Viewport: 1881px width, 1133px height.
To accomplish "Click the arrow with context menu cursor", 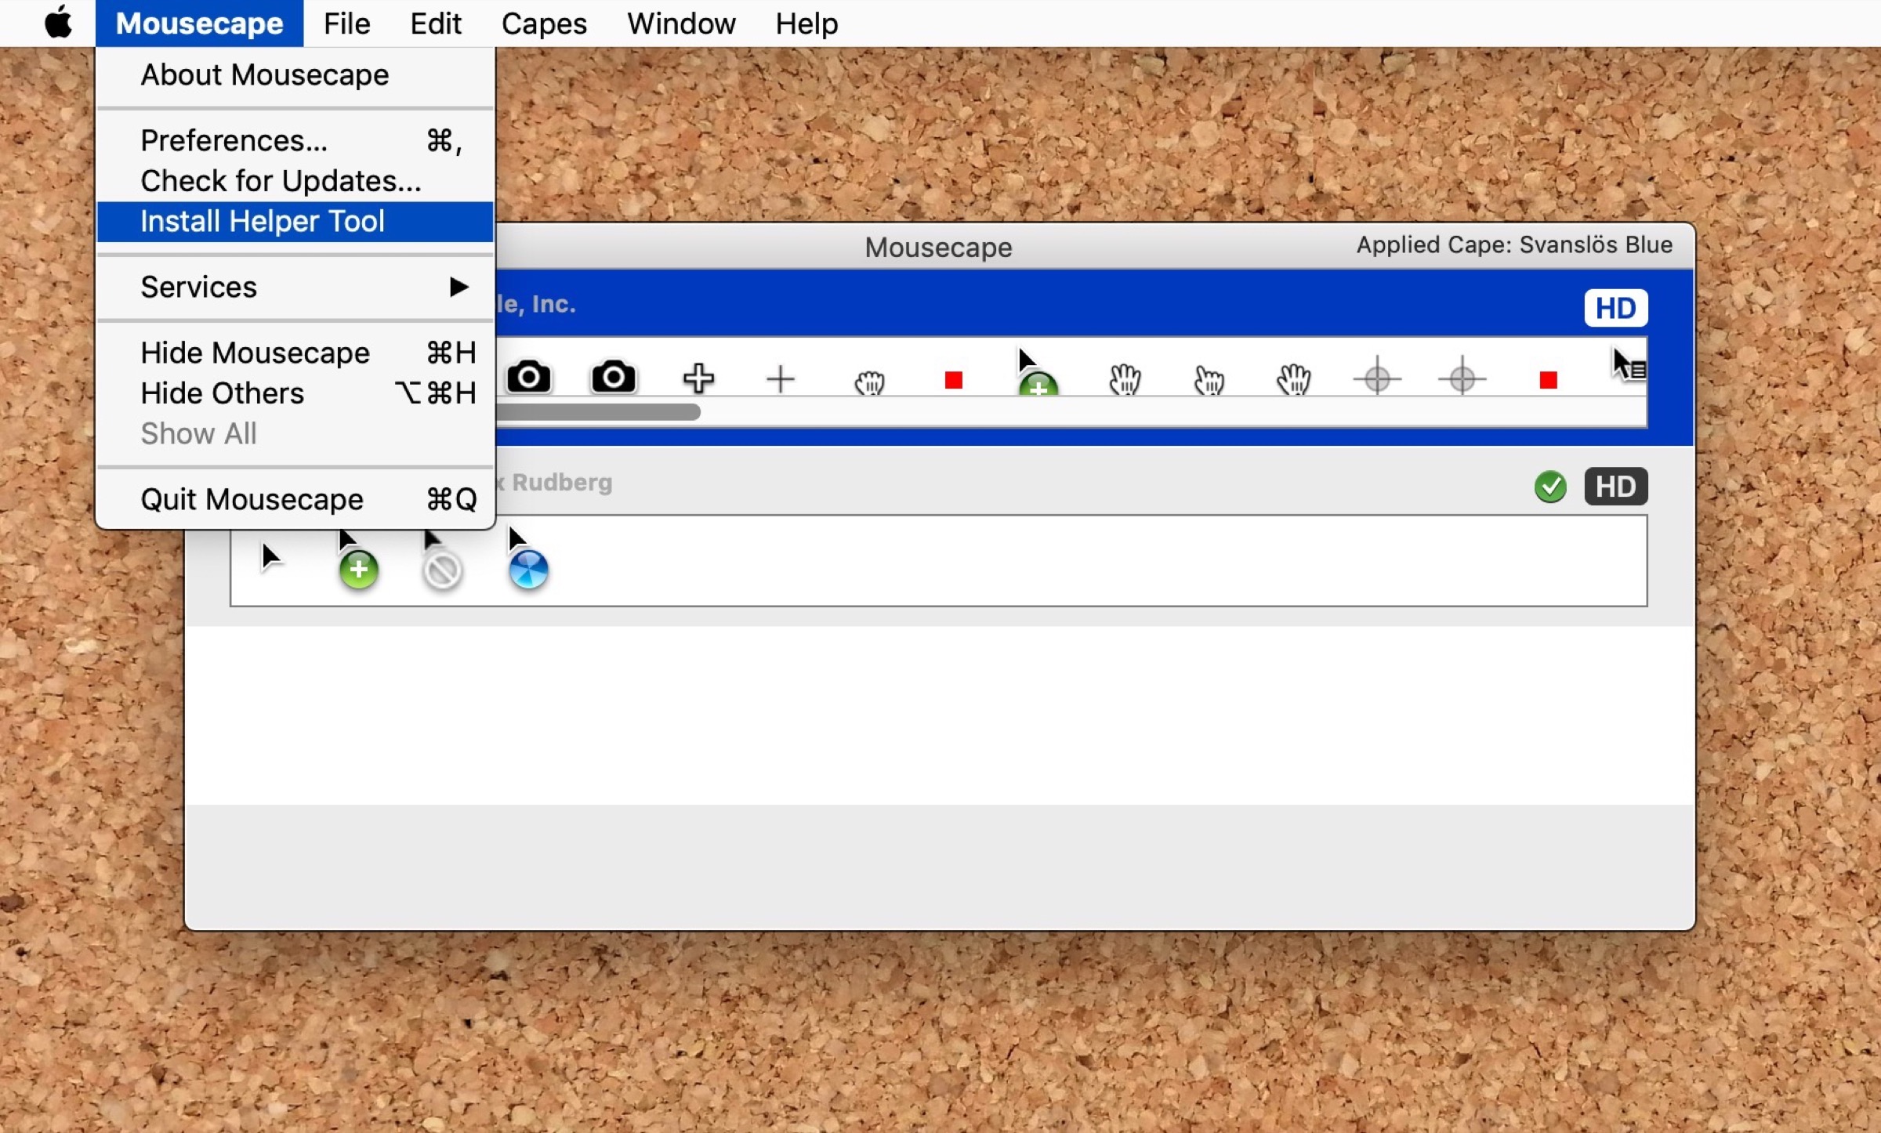I will click(x=1627, y=365).
